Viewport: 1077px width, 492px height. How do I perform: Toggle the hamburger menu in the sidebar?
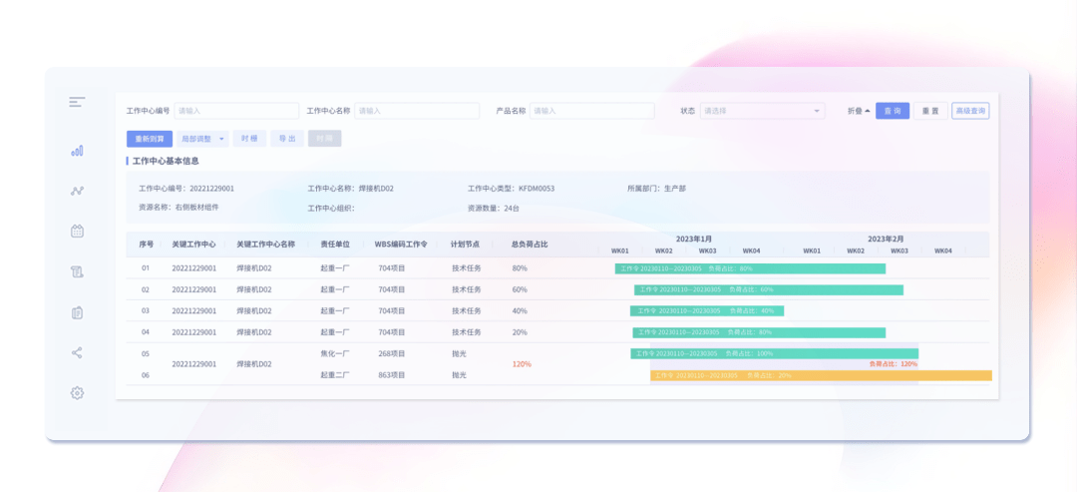(77, 103)
